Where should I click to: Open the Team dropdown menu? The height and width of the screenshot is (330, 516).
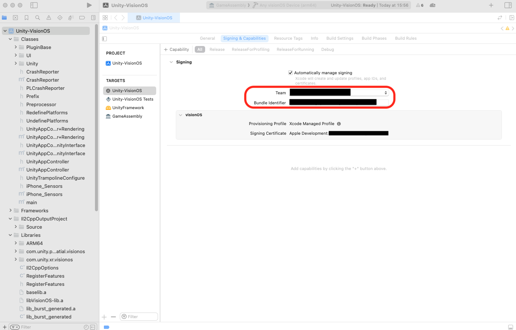tap(385, 92)
